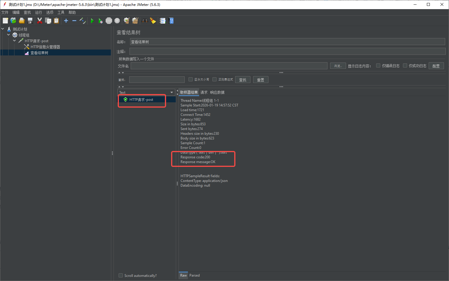Image resolution: width=449 pixels, height=281 pixels.
Task: Open the 文件 menu
Action: 5,12
